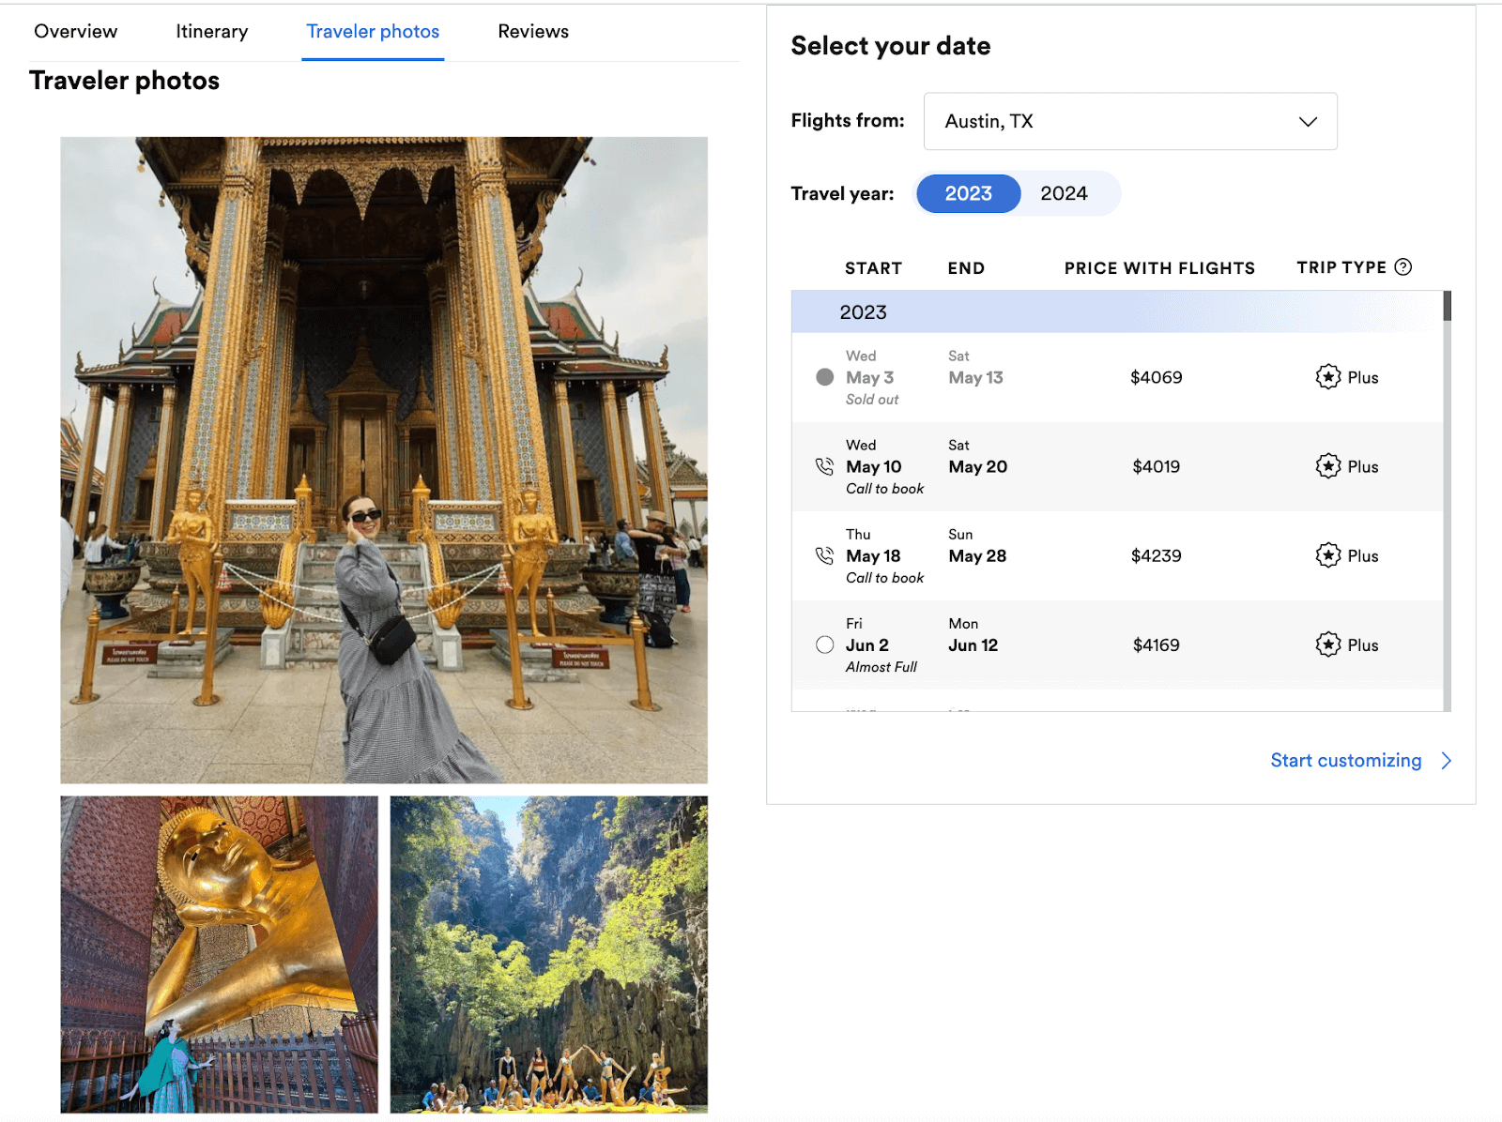Click the arrow icon next to Start customizing
1502x1122 pixels.
coord(1446,761)
